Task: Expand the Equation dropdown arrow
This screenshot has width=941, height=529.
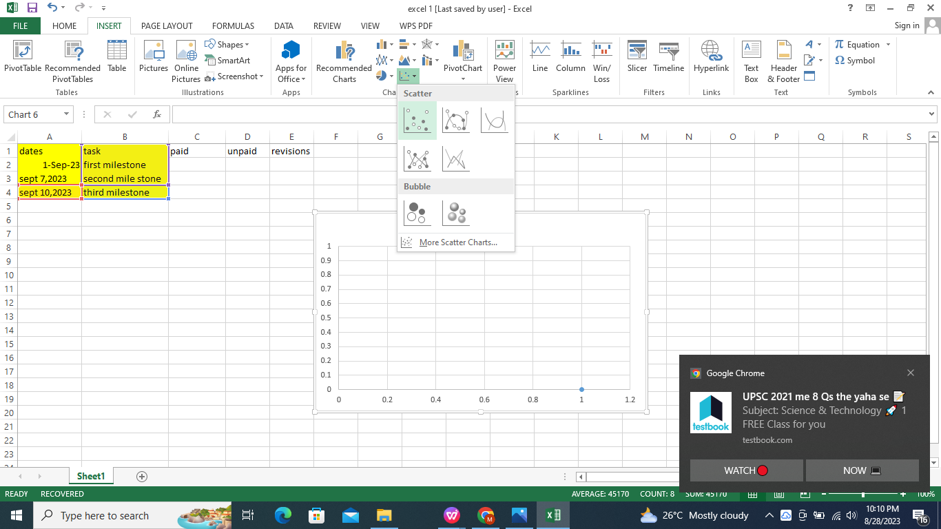Action: [x=888, y=45]
